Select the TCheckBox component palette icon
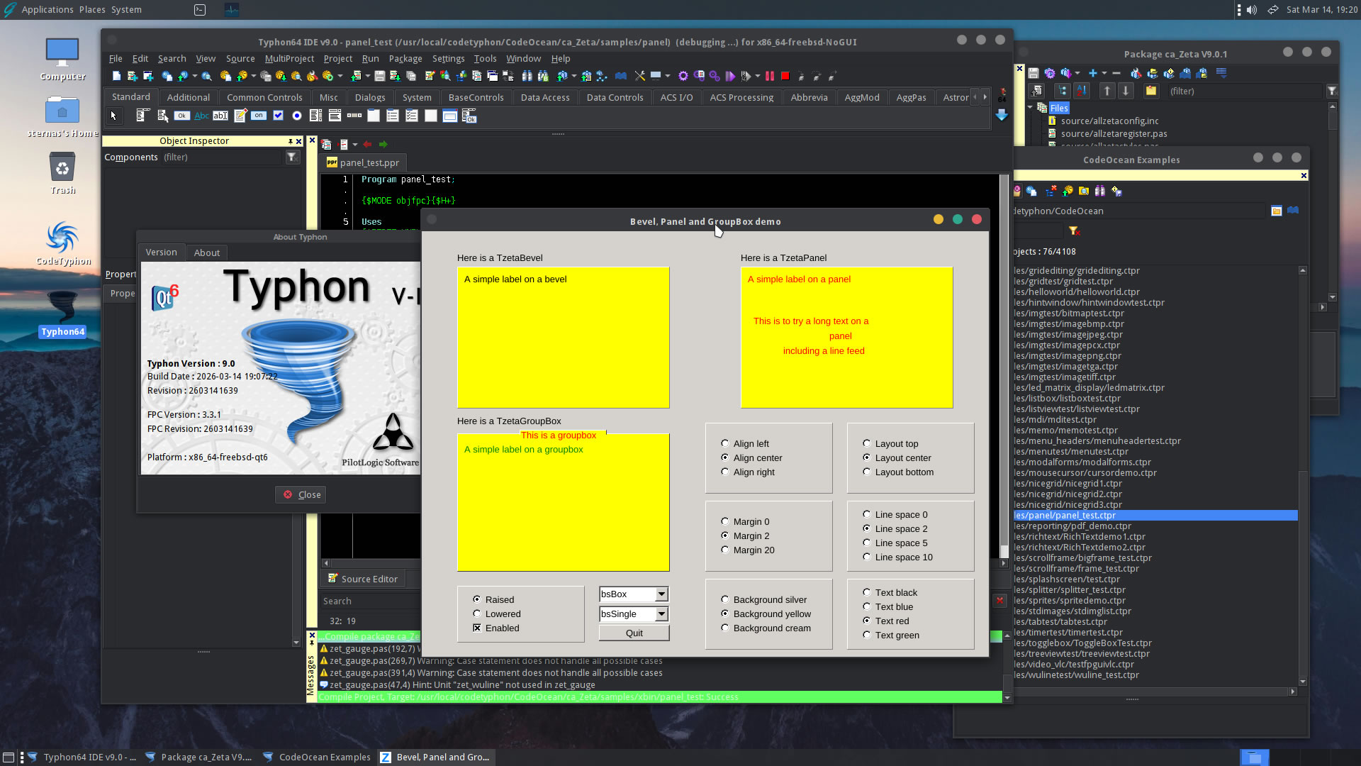 tap(278, 116)
